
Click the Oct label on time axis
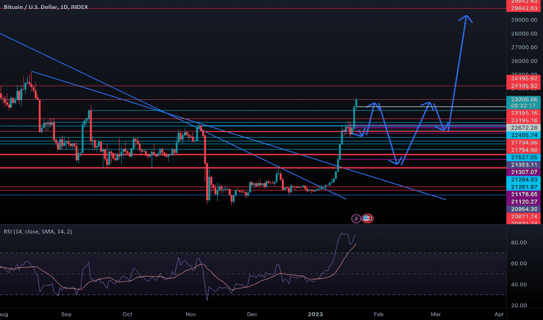coord(128,314)
